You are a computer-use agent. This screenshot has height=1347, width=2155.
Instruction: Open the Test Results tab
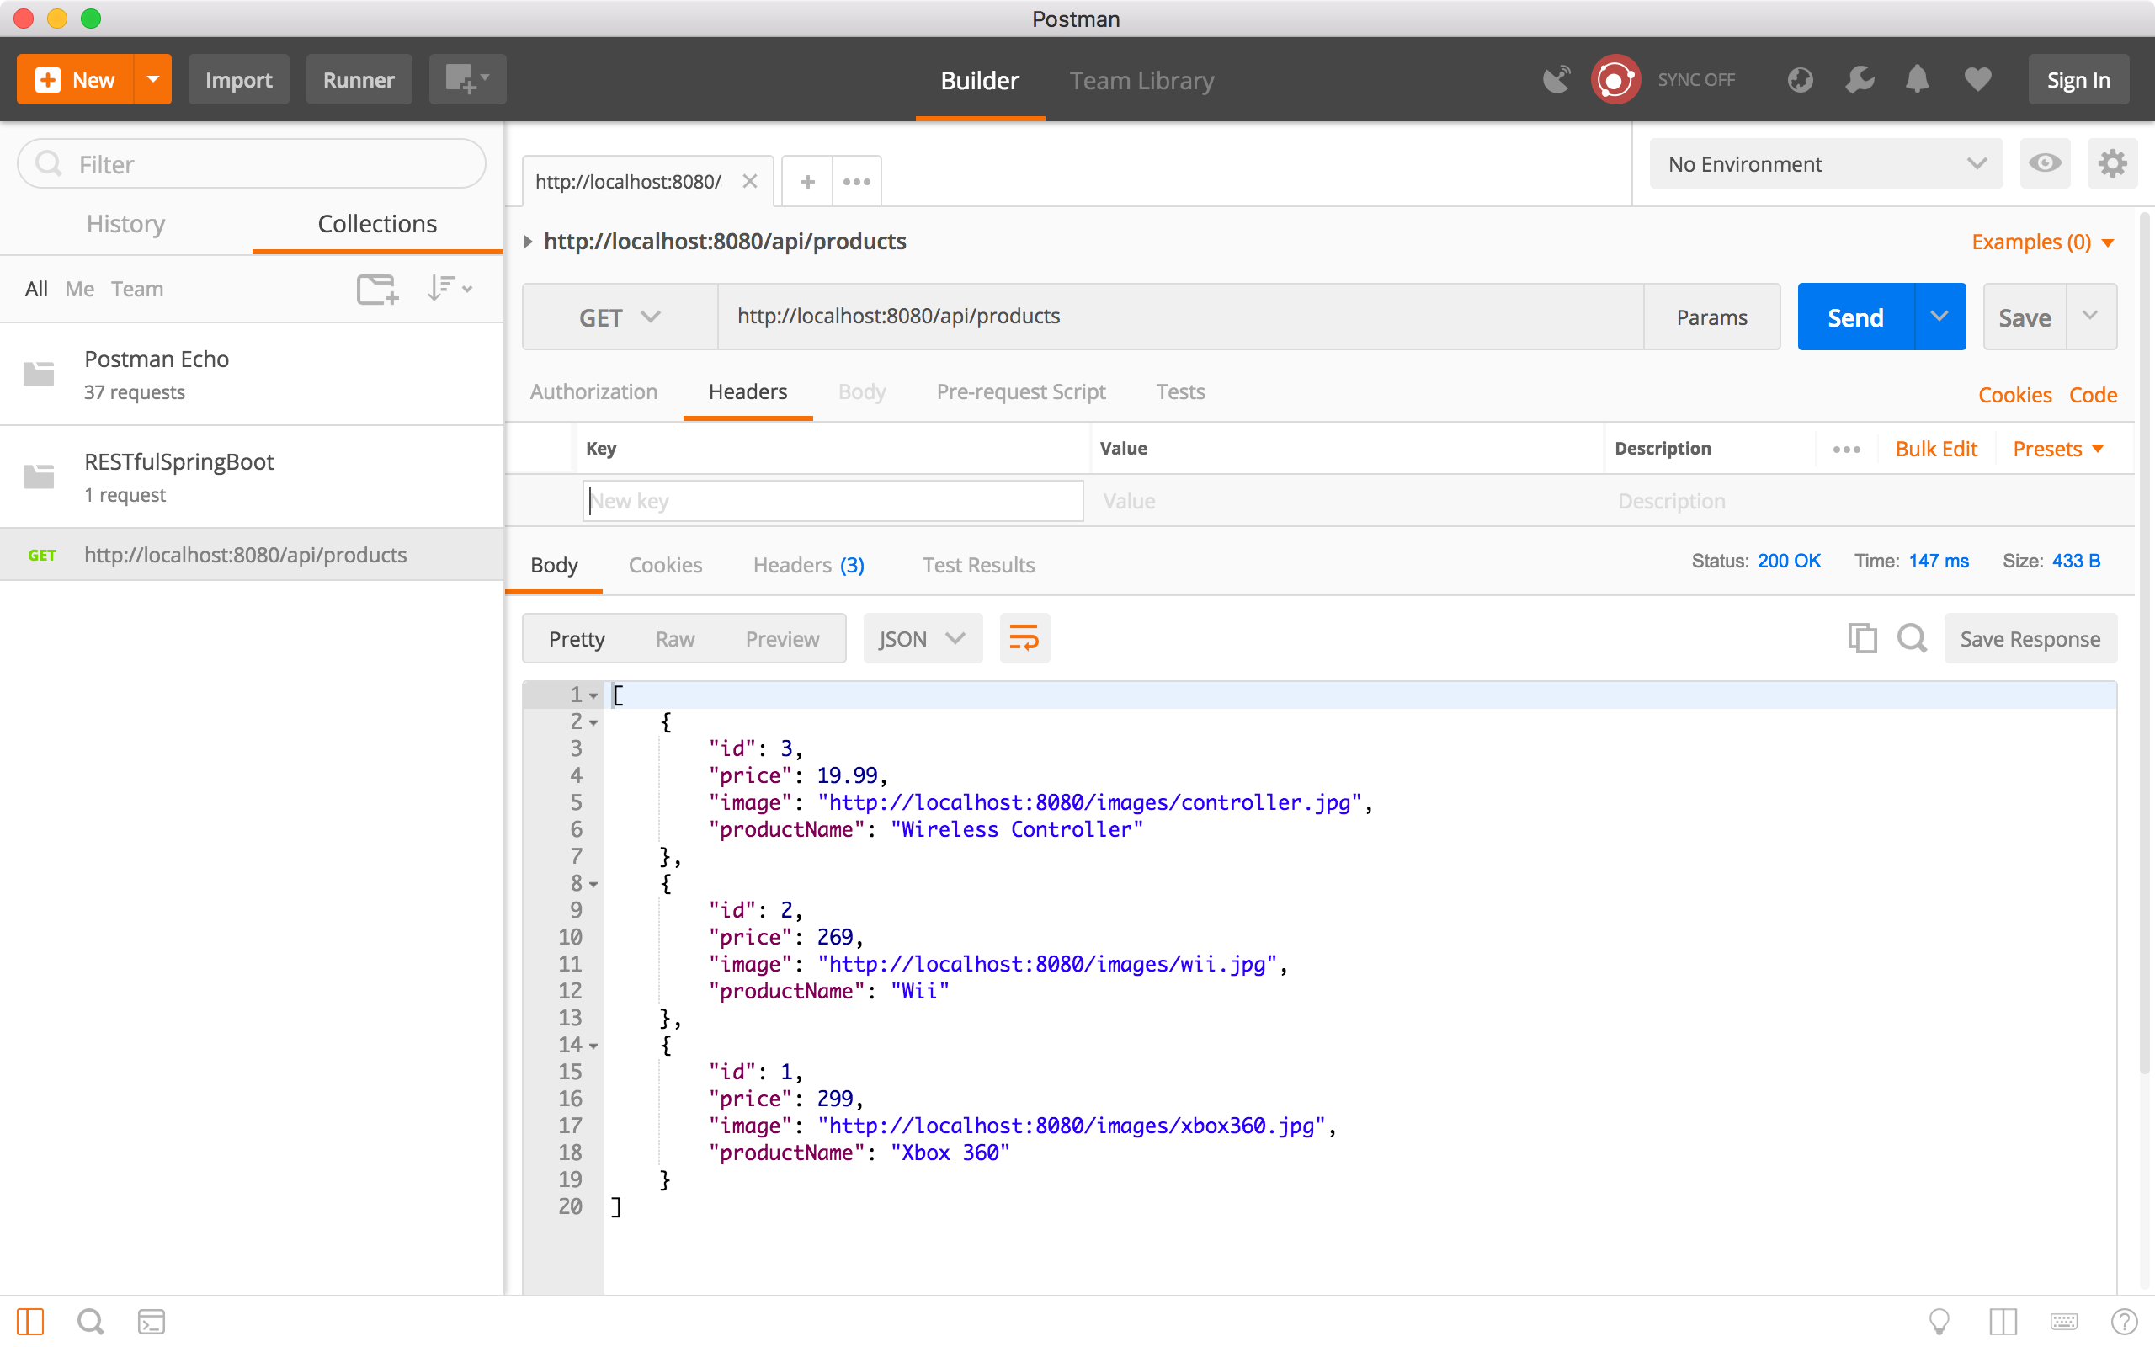(x=978, y=565)
